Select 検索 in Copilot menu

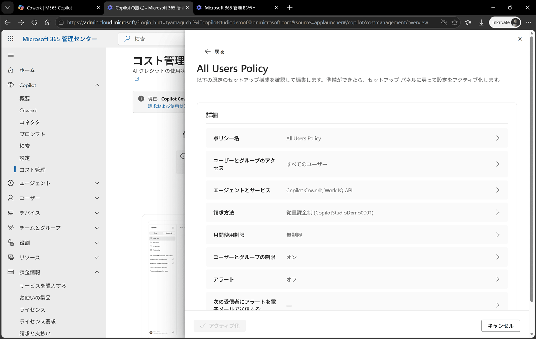click(x=25, y=146)
